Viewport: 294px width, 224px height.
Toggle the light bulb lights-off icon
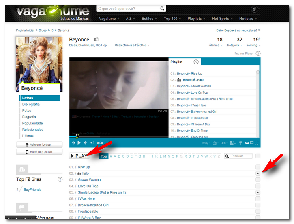click(x=240, y=143)
